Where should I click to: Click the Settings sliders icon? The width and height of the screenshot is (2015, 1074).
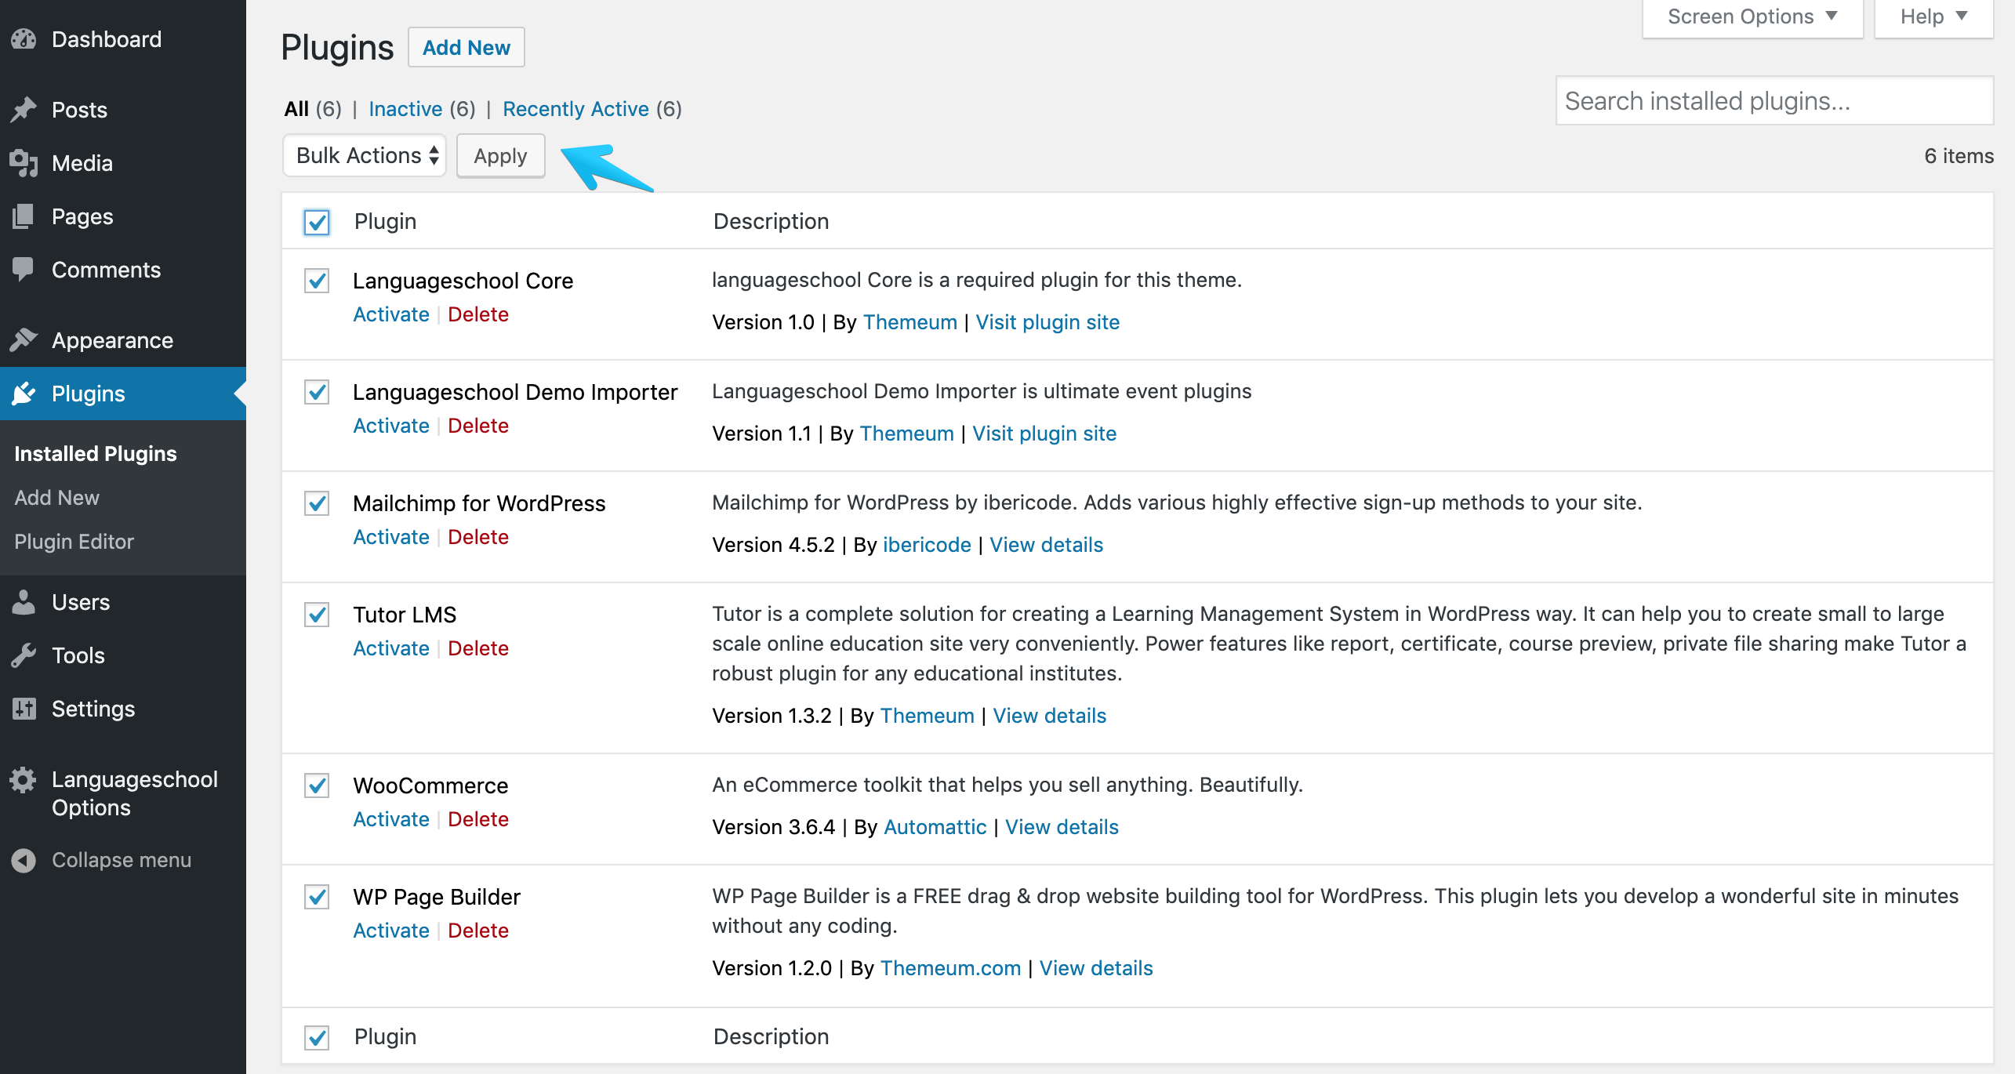pos(24,709)
